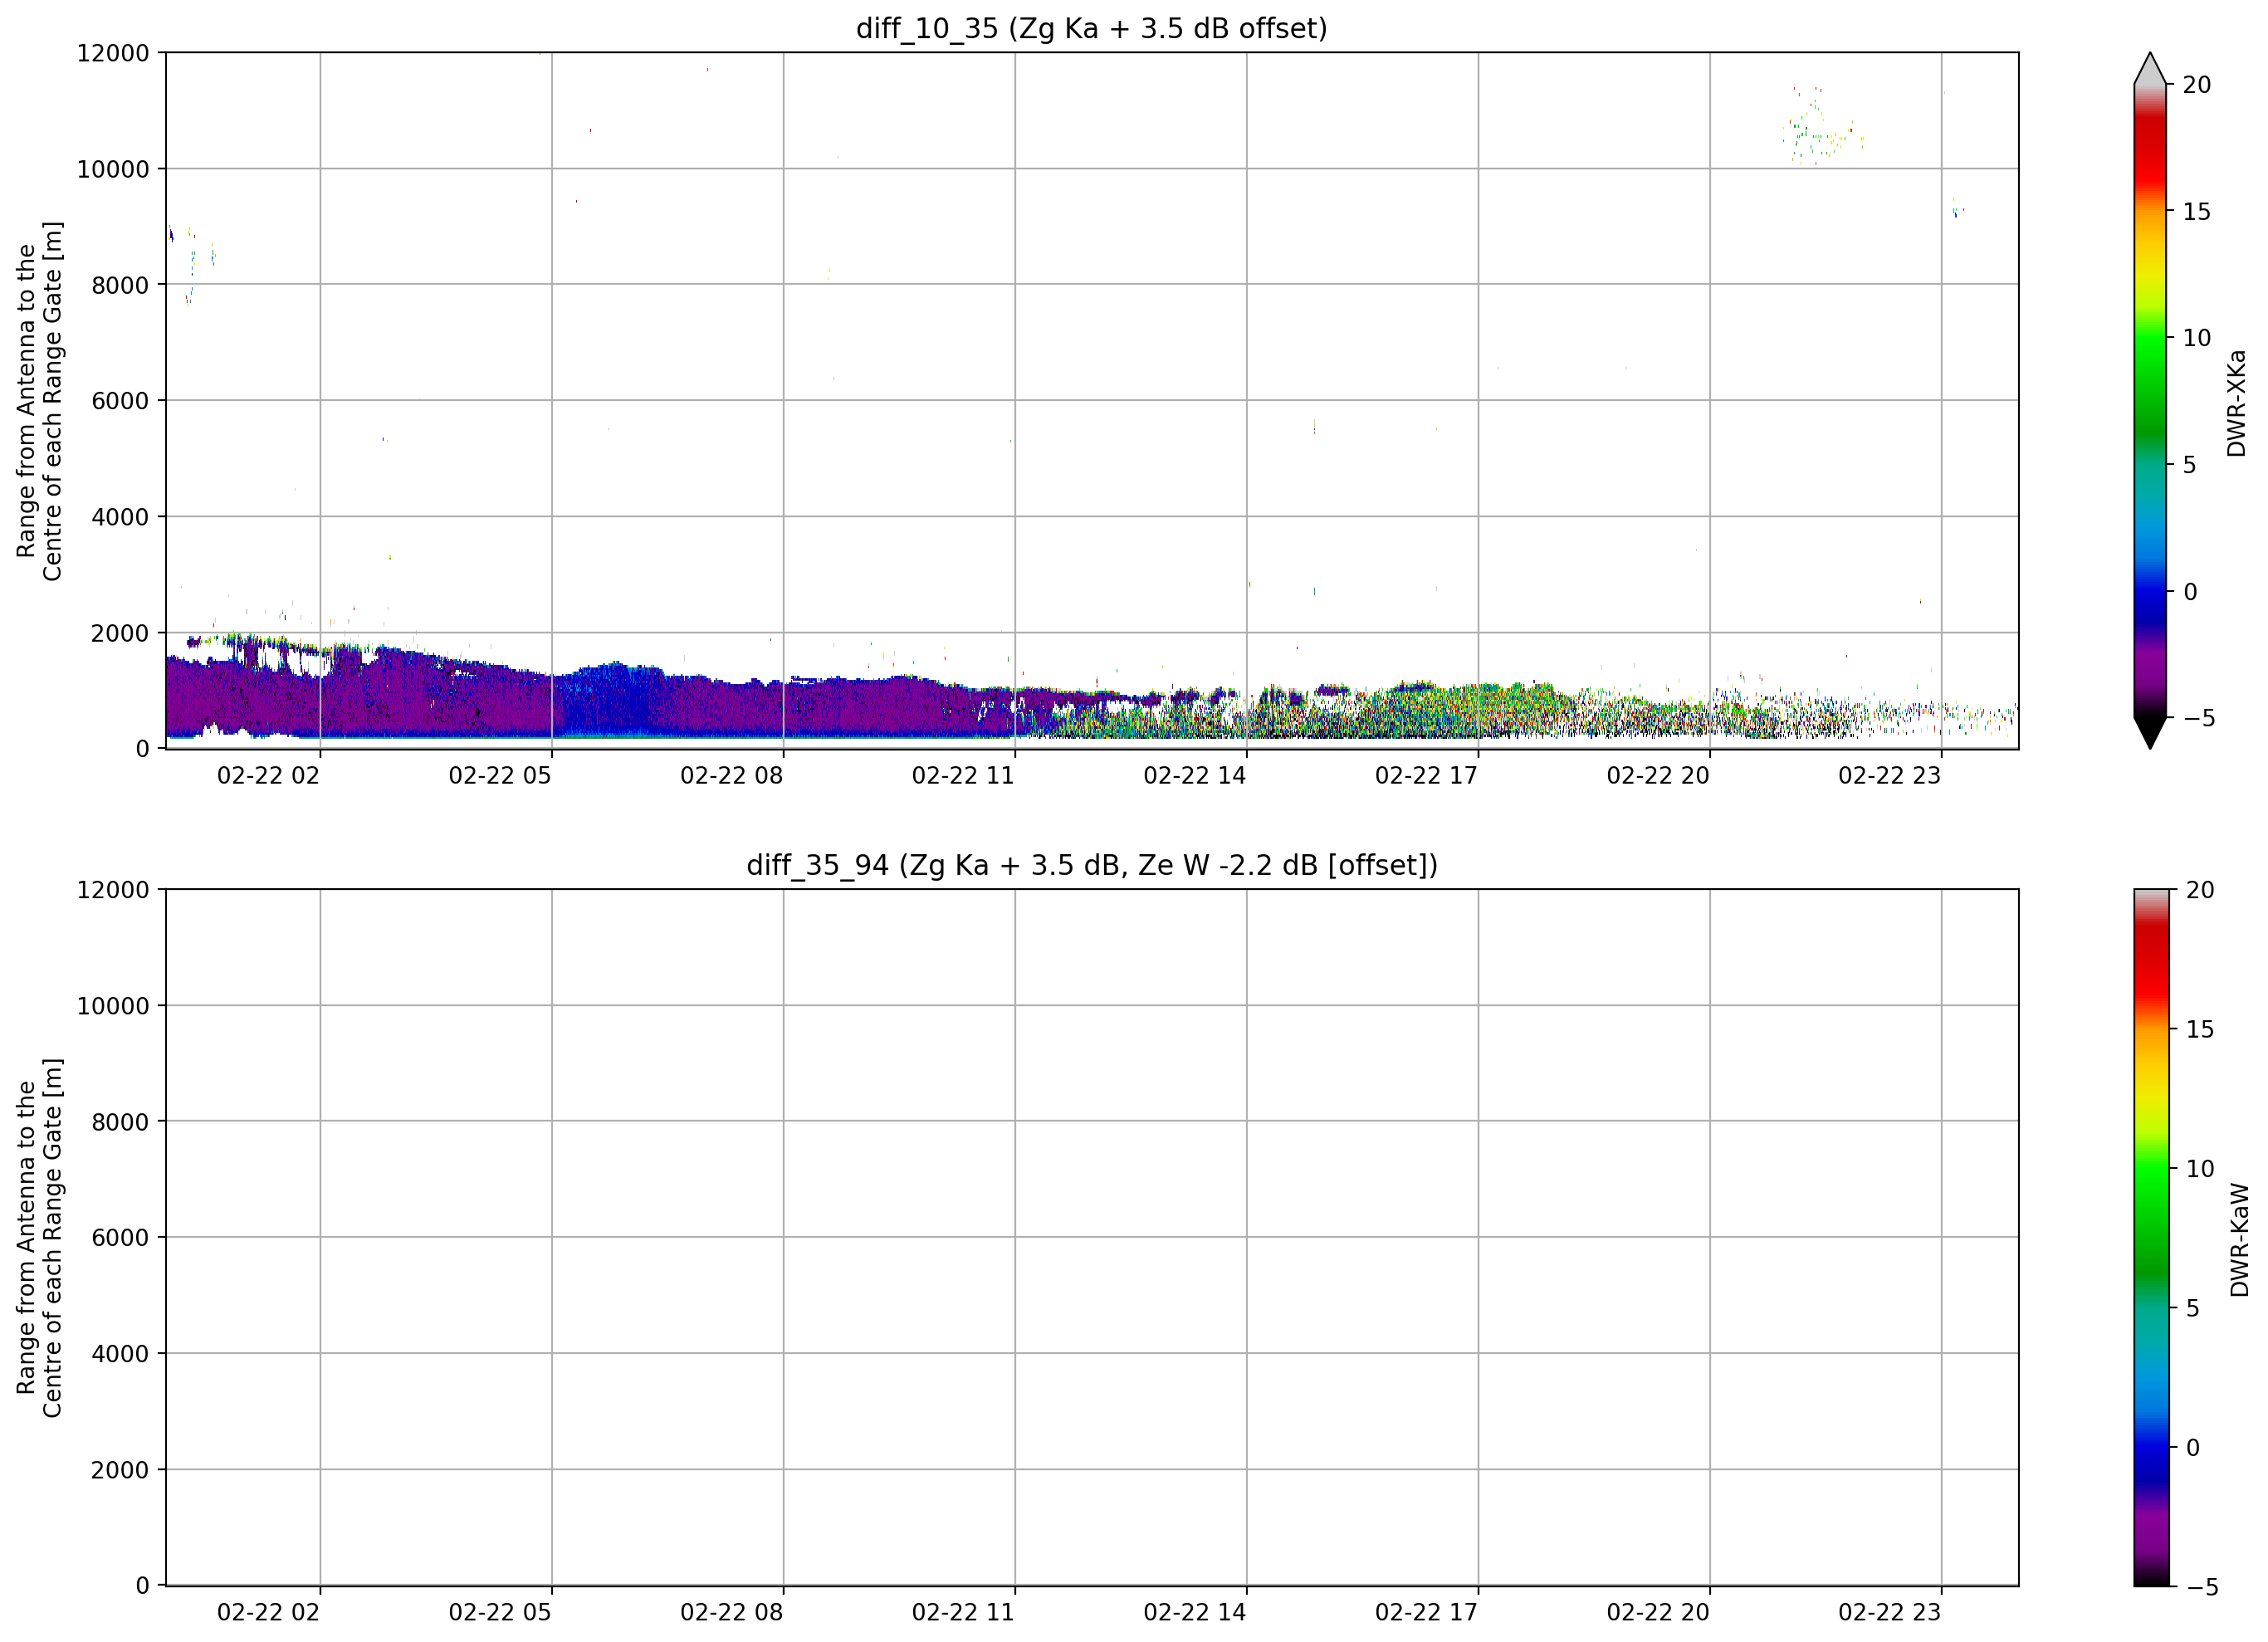Click time tick '02-22 05' under diff_10_35 plot
Screen dimensions: 2268x1642
pyautogui.click(x=500, y=775)
